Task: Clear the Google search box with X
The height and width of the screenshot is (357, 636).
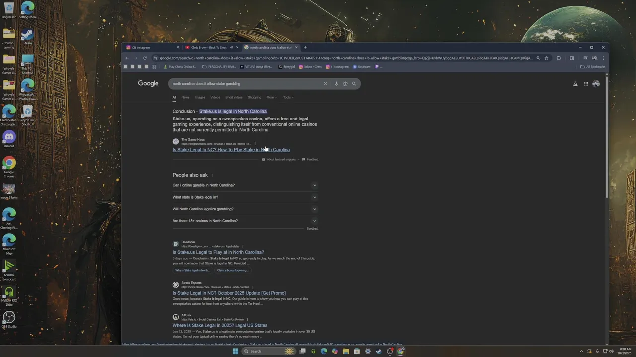Action: 325,84
